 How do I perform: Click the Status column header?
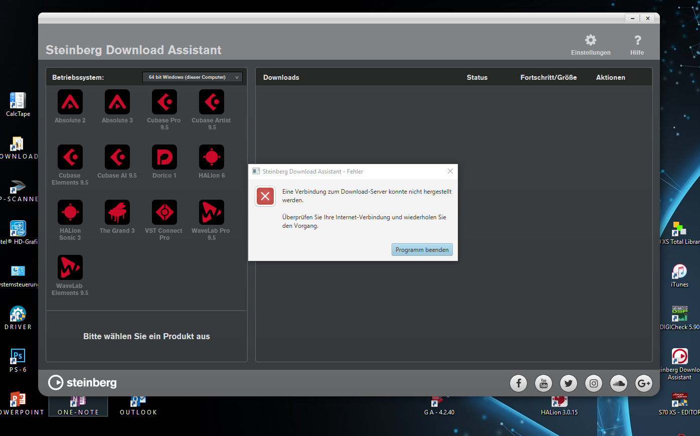tap(477, 77)
